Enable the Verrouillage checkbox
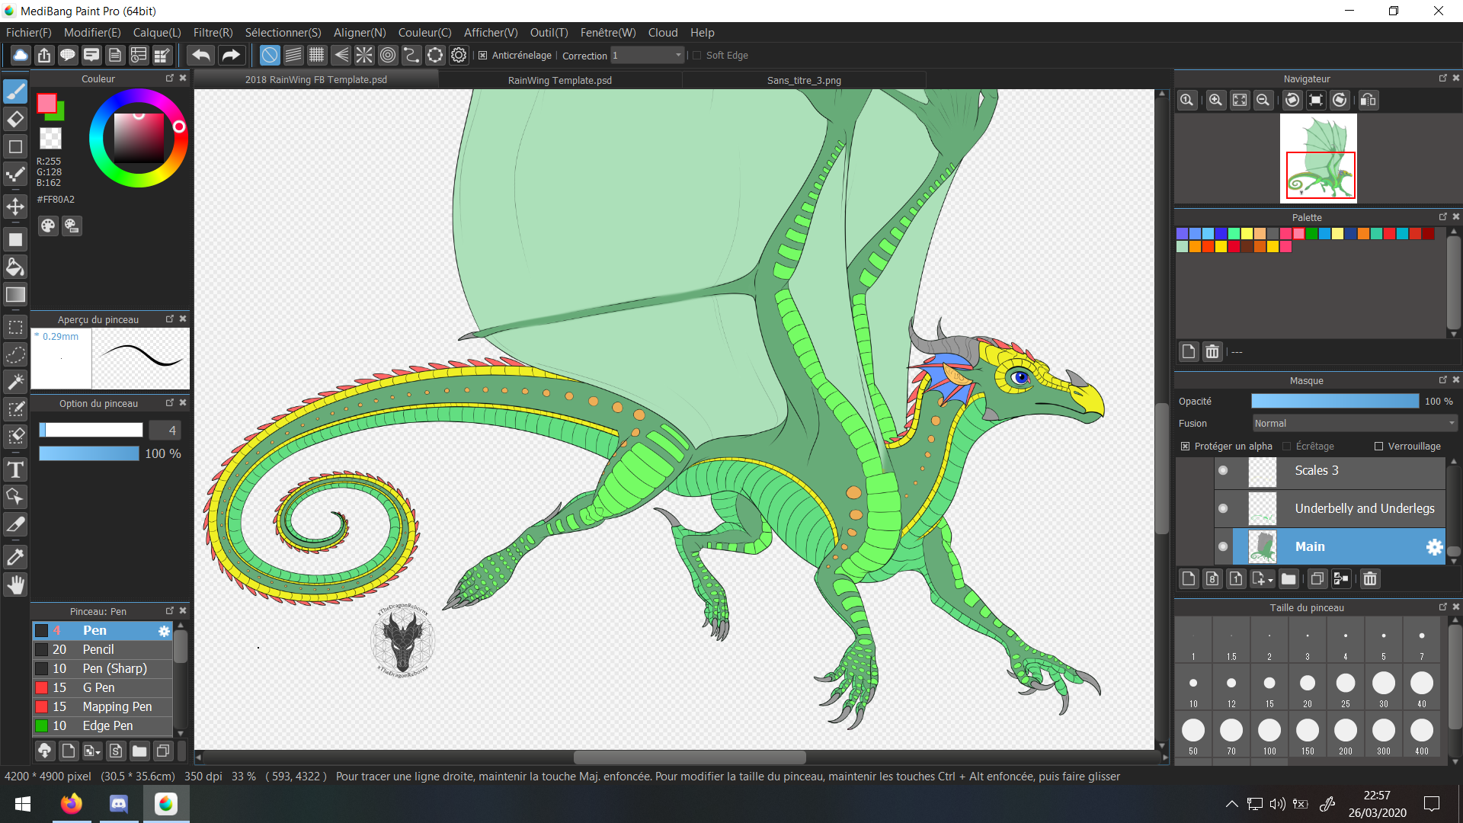Viewport: 1463px width, 823px height. pyautogui.click(x=1378, y=447)
